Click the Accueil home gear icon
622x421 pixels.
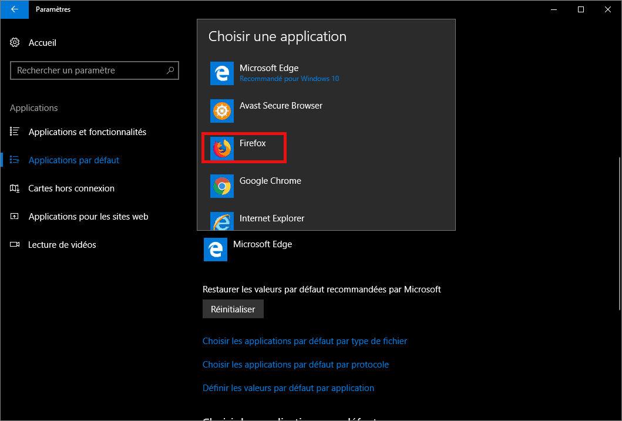[15, 43]
